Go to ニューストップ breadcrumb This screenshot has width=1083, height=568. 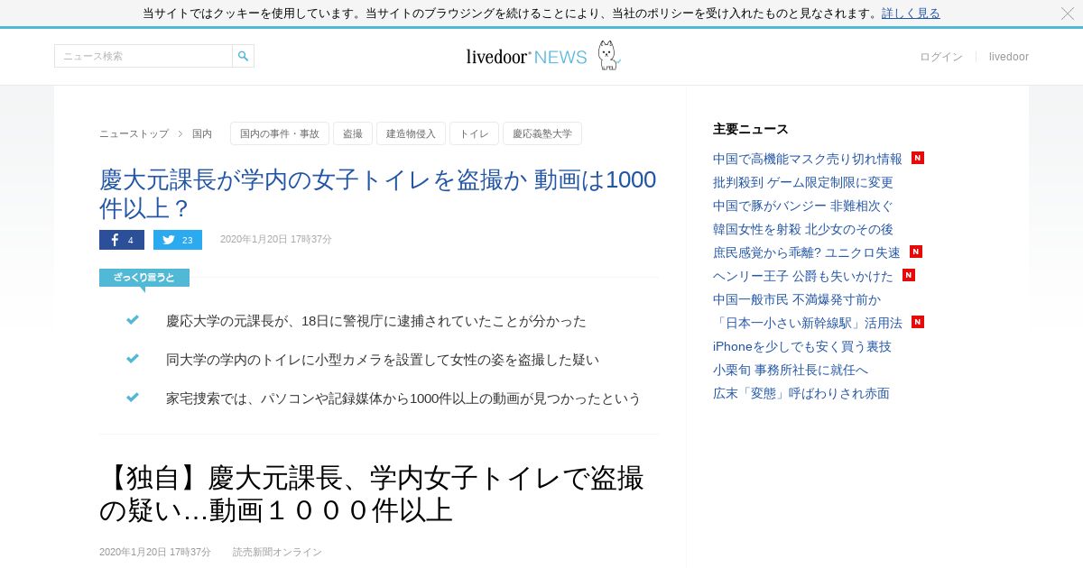[134, 133]
